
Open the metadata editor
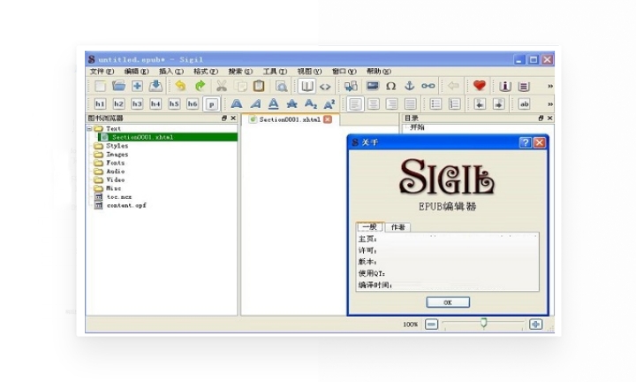[x=505, y=86]
